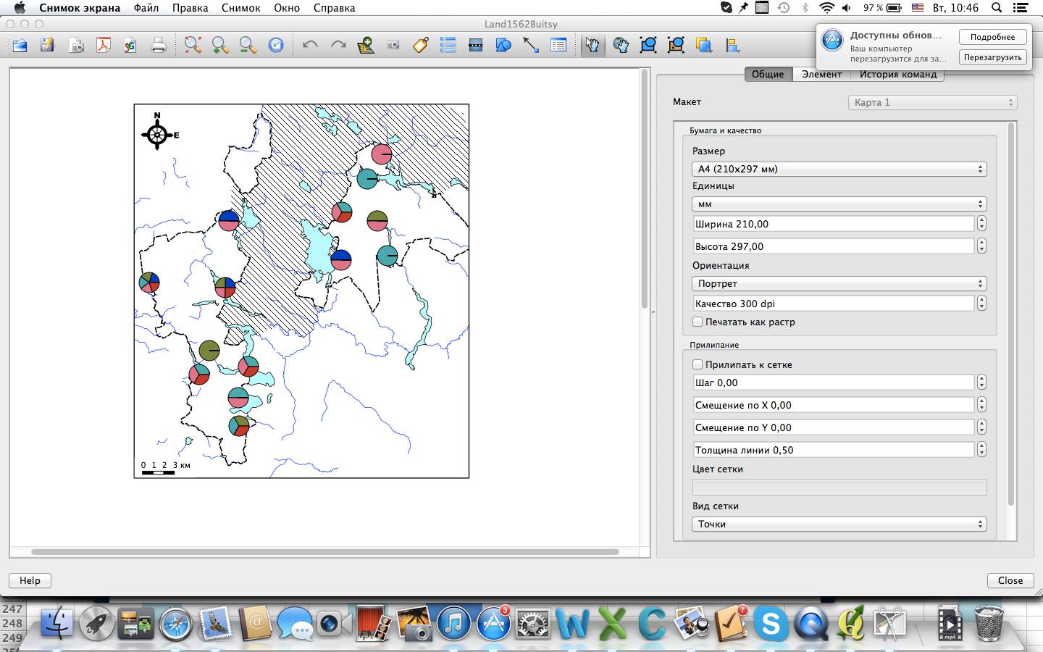Open the 'История команд' tab
Image resolution: width=1043 pixels, height=652 pixels.
897,74
